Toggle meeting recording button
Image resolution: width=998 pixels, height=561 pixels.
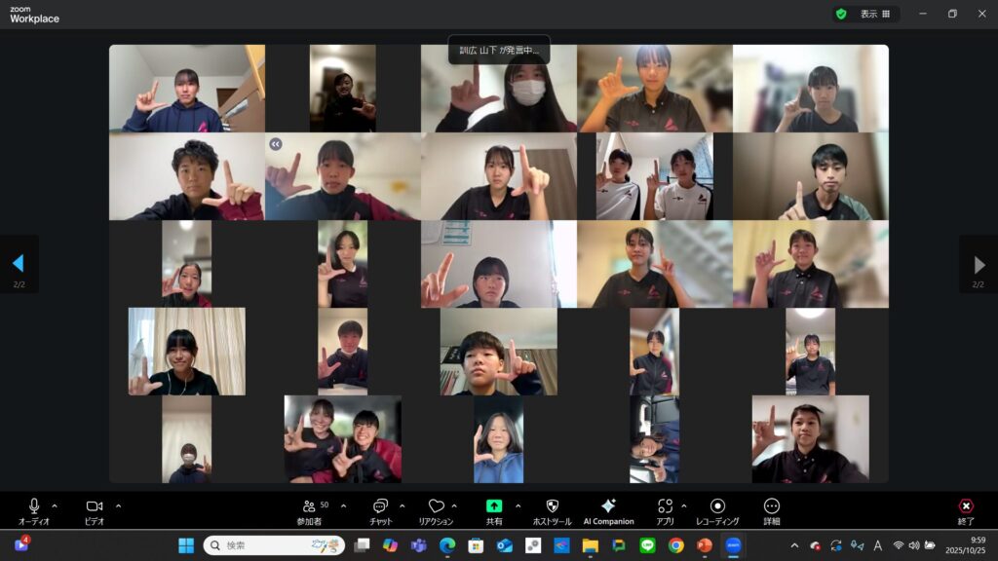[x=717, y=506]
